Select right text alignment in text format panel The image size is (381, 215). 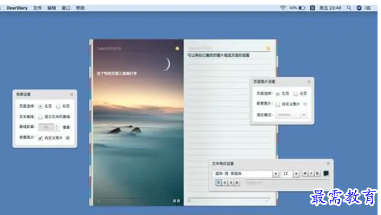tap(231, 182)
